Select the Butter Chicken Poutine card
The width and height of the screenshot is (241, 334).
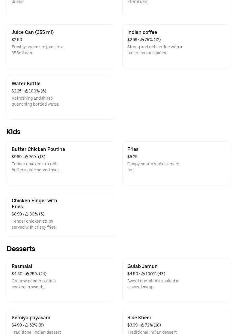61,163
